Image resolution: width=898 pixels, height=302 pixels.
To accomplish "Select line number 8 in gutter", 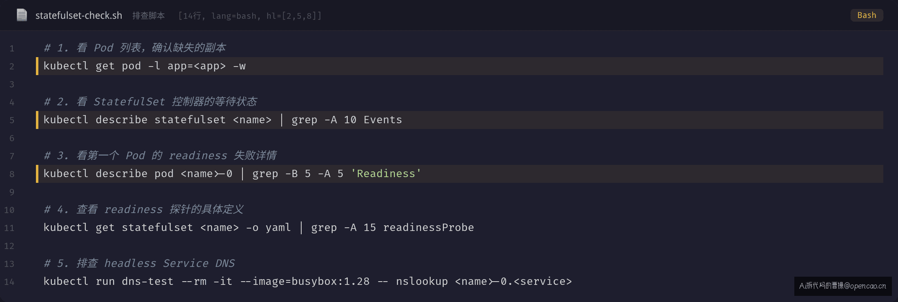I will pos(12,174).
